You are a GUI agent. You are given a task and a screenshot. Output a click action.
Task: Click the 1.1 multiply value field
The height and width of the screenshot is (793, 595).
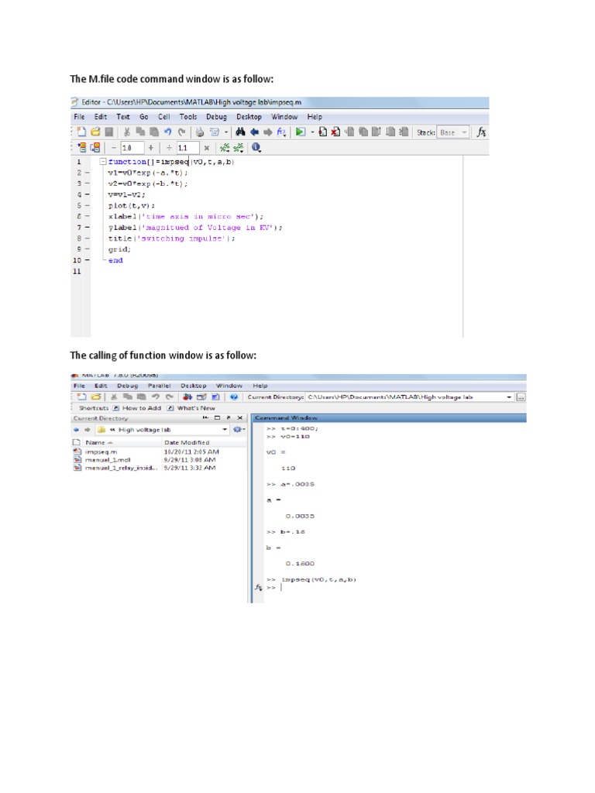187,148
